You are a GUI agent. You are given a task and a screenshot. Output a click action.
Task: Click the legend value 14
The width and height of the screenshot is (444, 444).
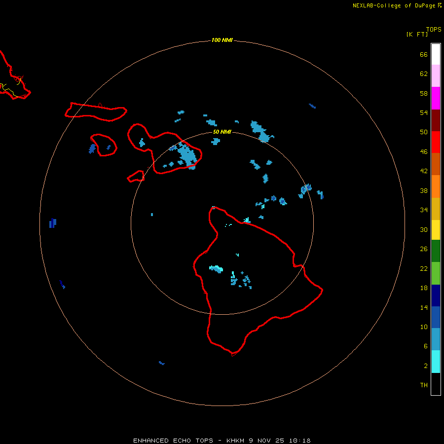tap(424, 307)
